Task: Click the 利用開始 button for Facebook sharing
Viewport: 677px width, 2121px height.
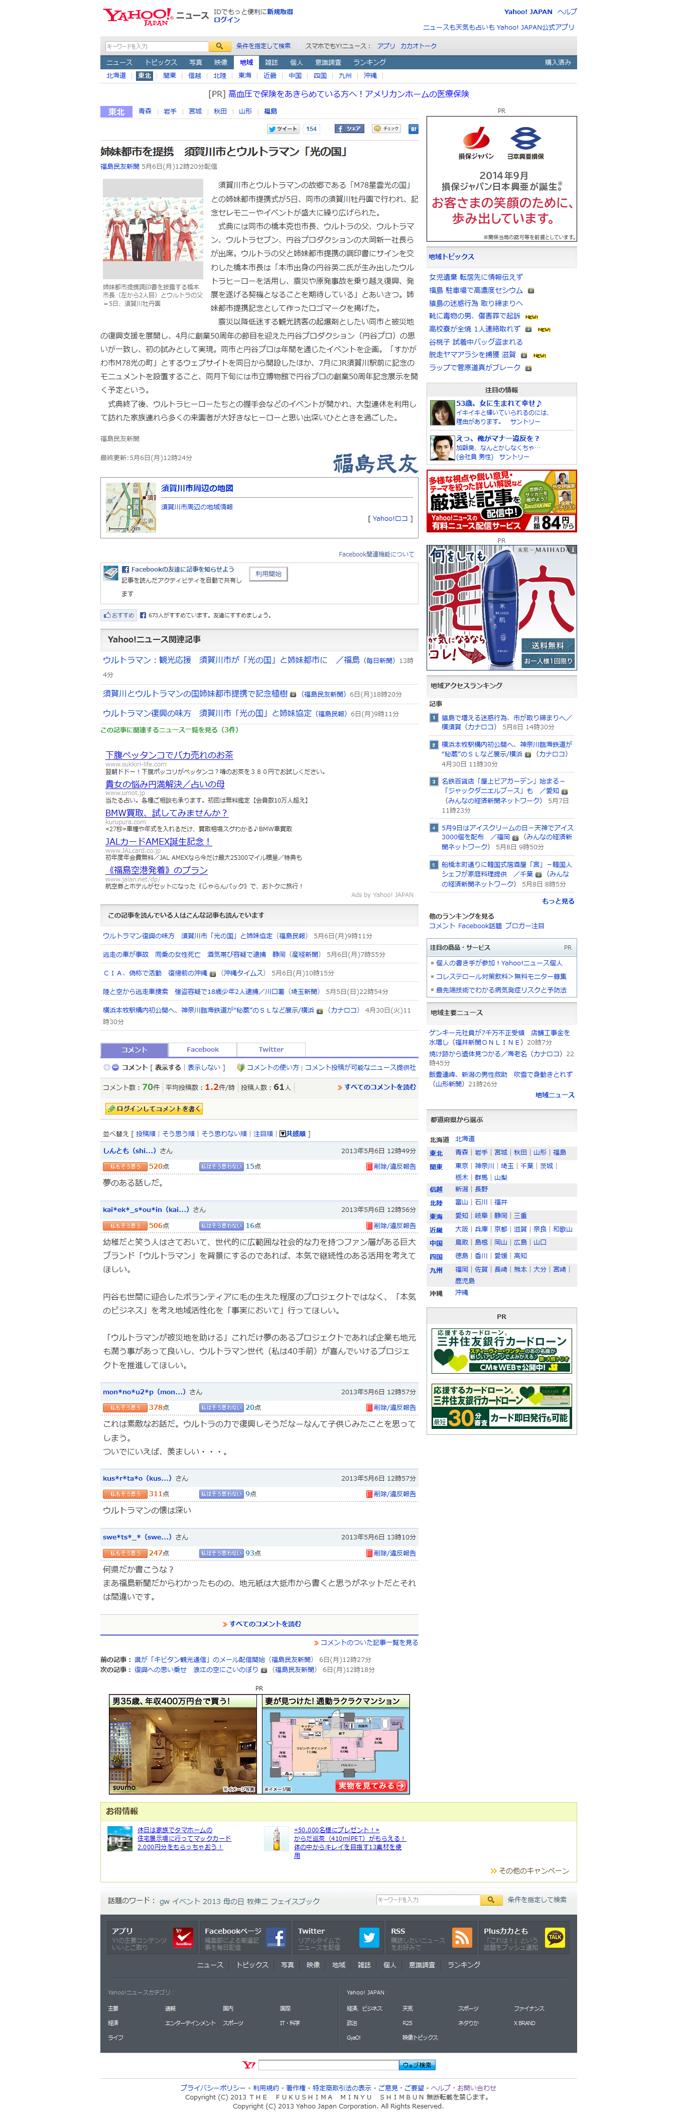Action: 269,574
